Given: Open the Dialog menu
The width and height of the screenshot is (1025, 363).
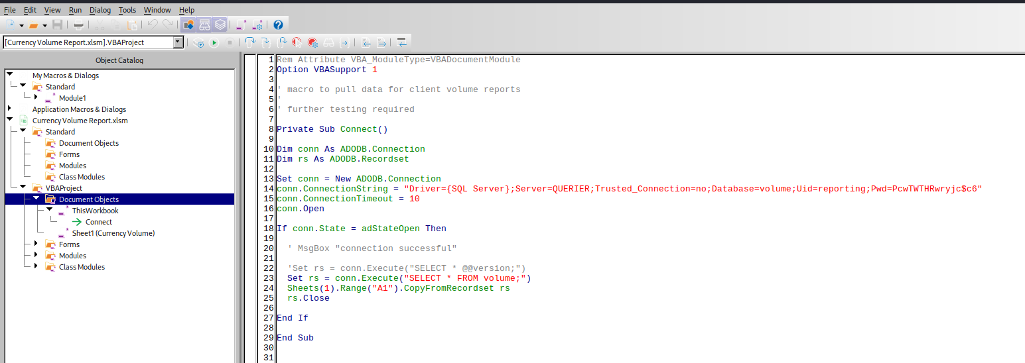Looking at the screenshot, I should coord(100,10).
